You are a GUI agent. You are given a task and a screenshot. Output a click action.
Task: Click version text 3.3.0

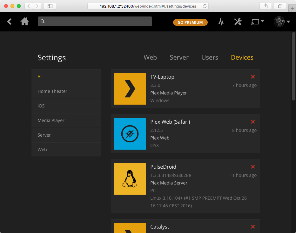155,85
